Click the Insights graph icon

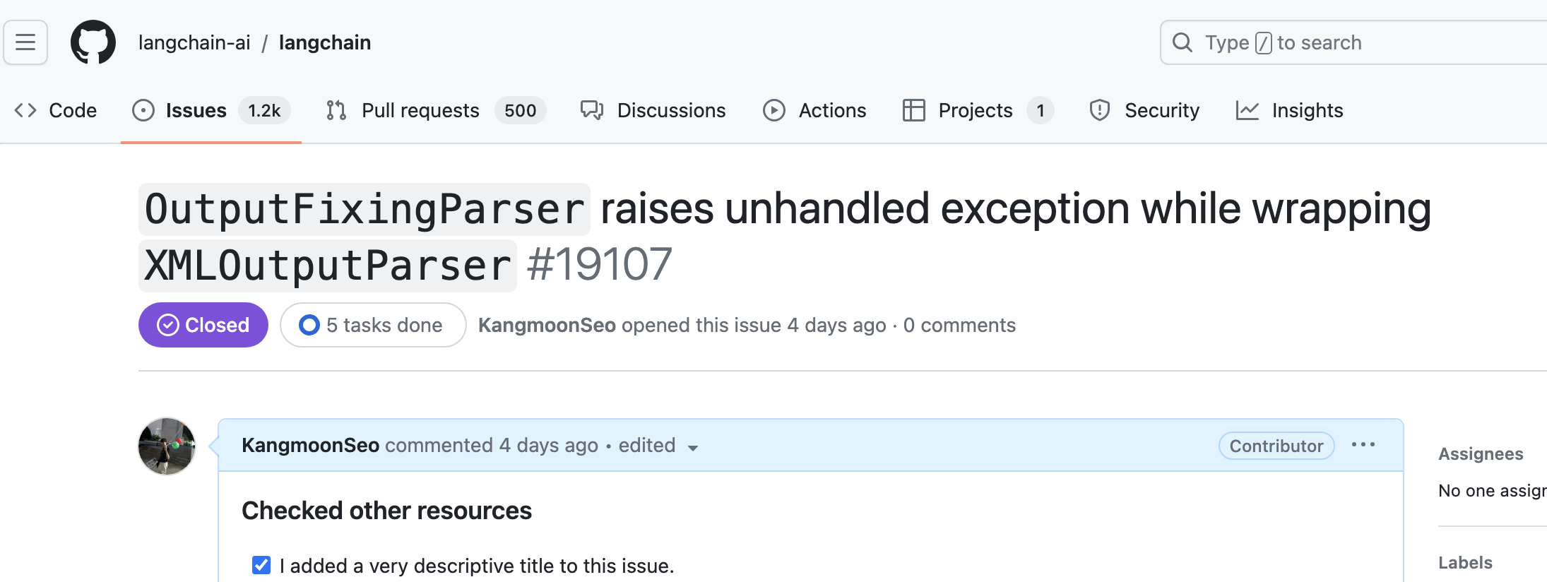click(1248, 110)
